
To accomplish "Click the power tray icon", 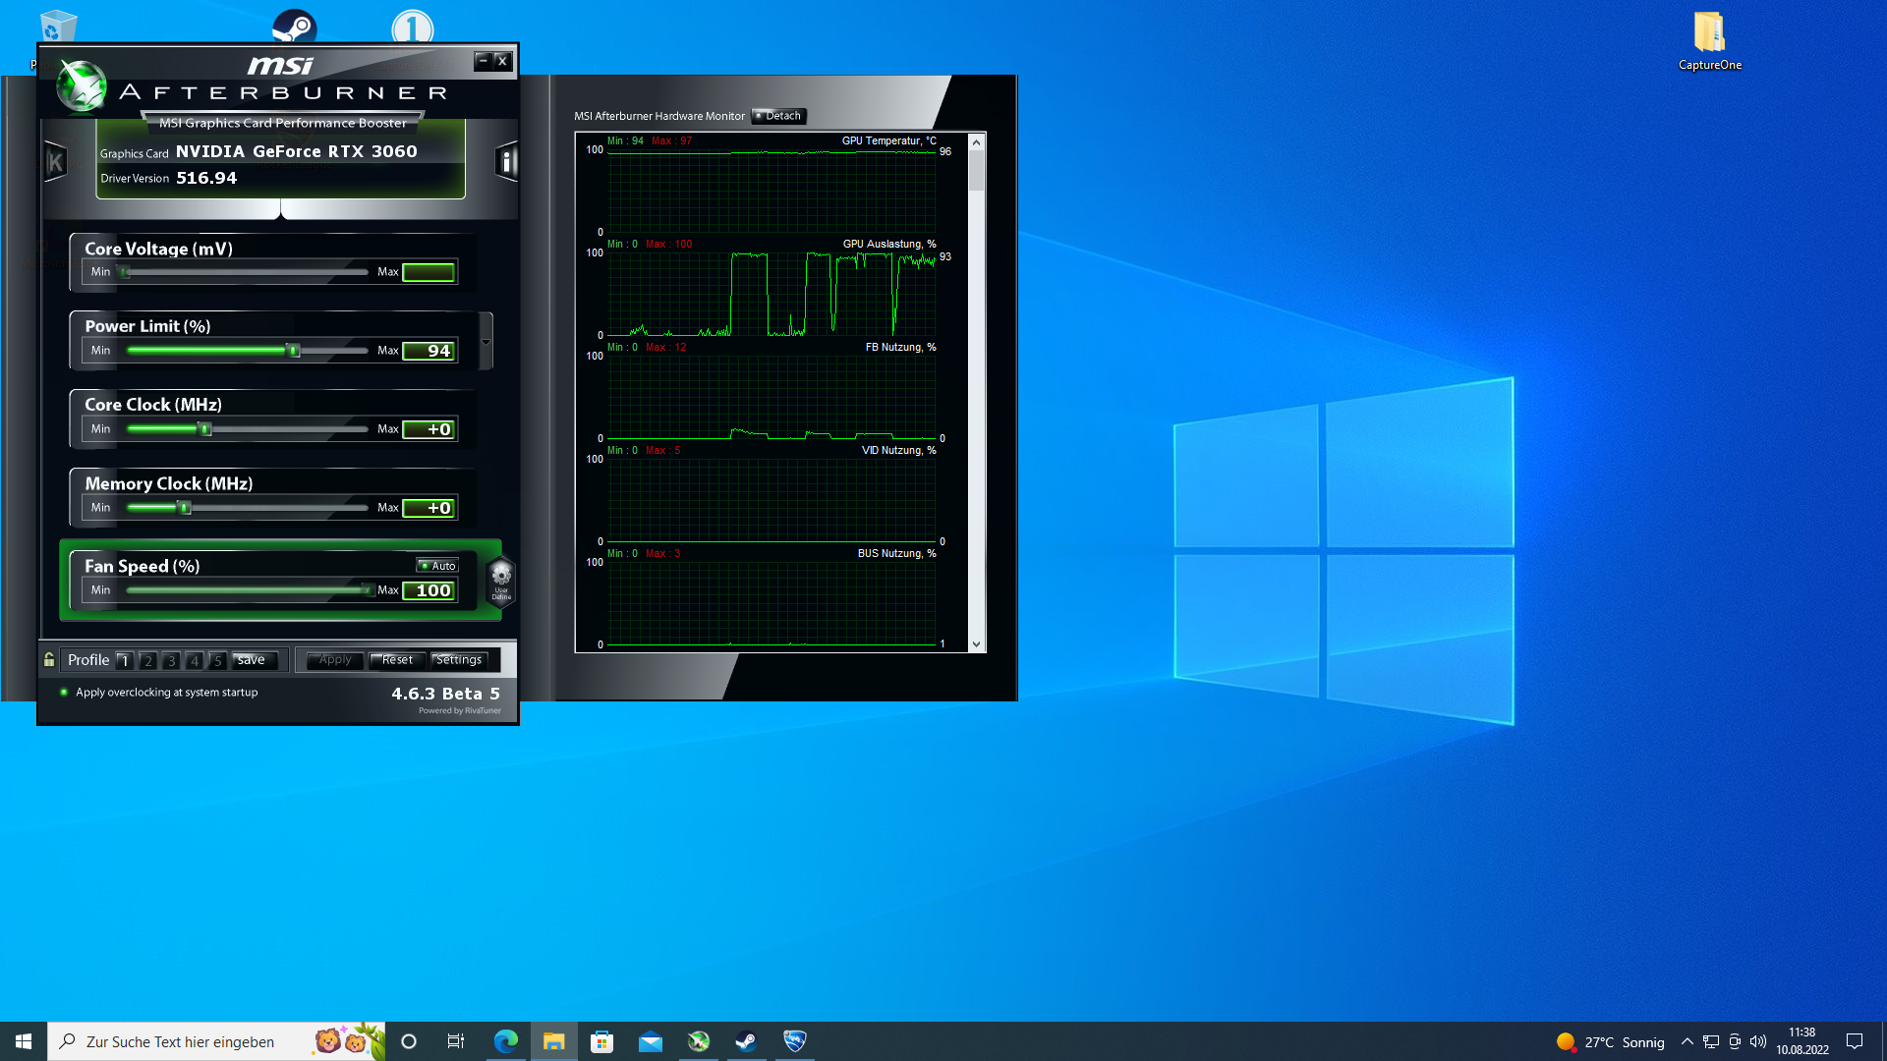I will click(1735, 1041).
